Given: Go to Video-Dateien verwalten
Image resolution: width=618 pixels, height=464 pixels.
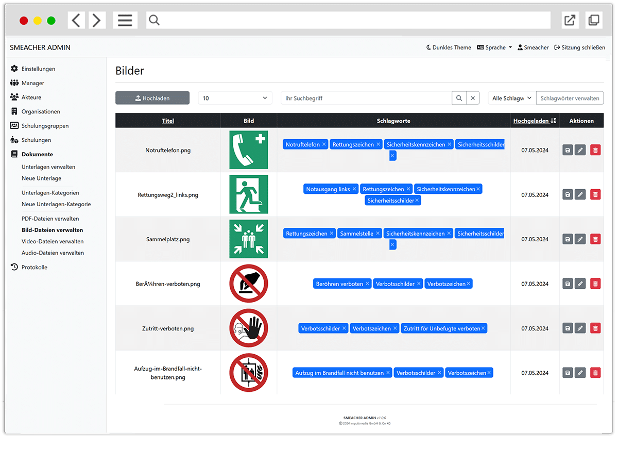Looking at the screenshot, I should pos(53,241).
